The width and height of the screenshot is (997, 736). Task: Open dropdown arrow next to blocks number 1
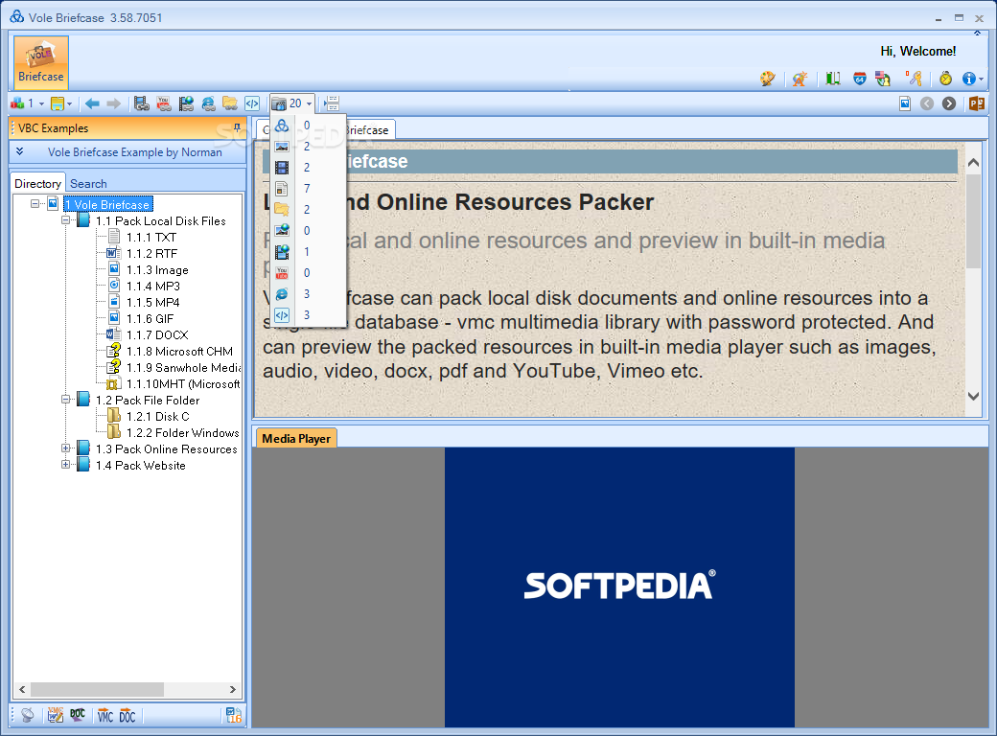[41, 103]
